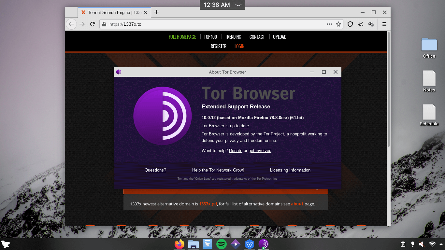Click the lightbulb tray icon
This screenshot has height=250, width=445.
coord(412,244)
